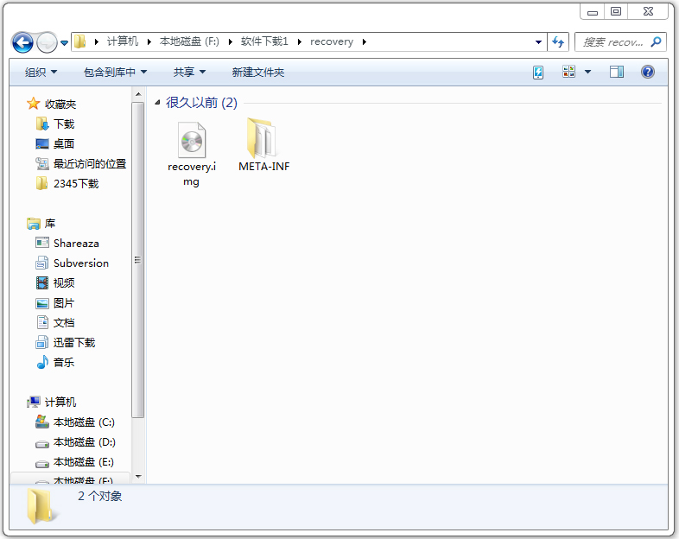Collapse the 很久以前 (2) group
This screenshot has height=539, width=679.
pos(157,103)
